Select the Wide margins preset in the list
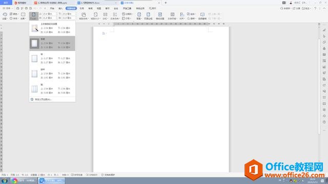The height and width of the screenshot is (184, 328). pos(52,89)
